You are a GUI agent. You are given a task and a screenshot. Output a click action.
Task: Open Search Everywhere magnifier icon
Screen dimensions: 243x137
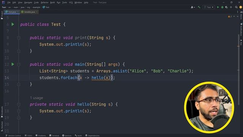pyautogui.click(x=236, y=7)
